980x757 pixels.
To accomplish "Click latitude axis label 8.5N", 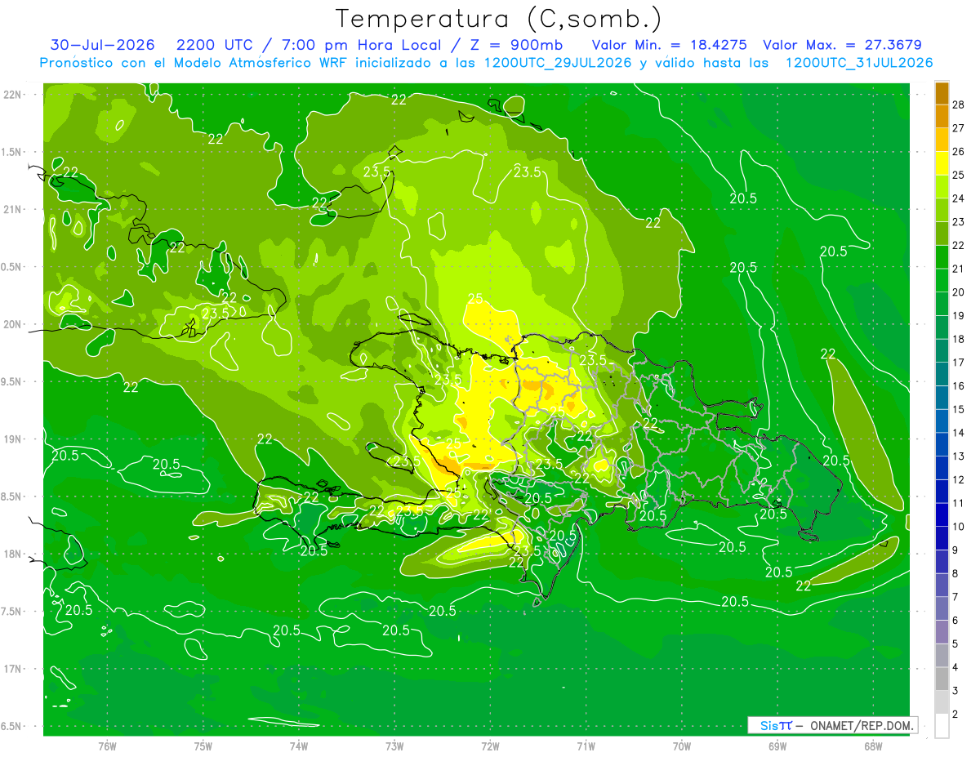I will click(x=12, y=497).
